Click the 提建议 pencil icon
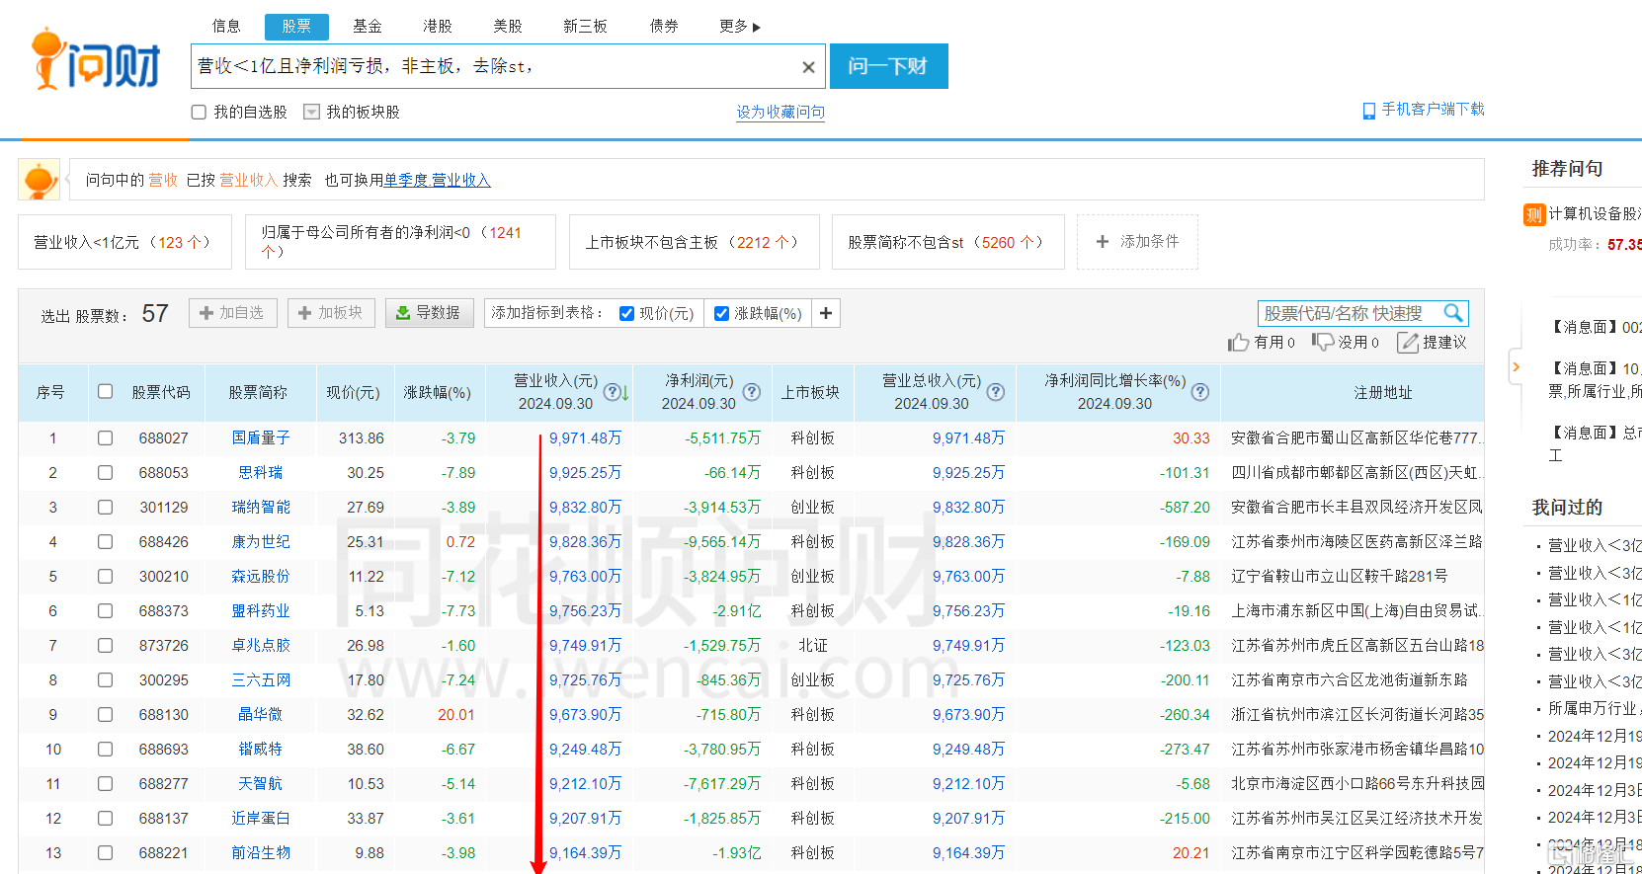This screenshot has height=874, width=1642. (1408, 343)
